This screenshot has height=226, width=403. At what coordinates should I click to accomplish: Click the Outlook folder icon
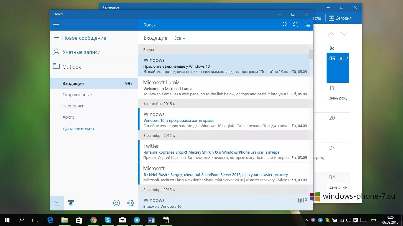pyautogui.click(x=56, y=66)
